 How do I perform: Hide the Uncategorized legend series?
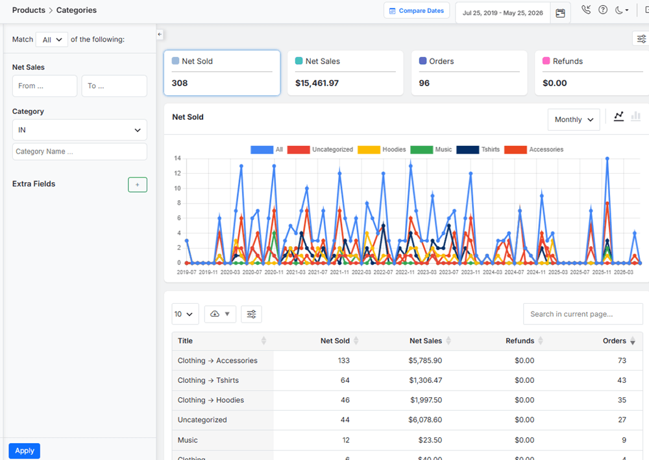coord(320,150)
